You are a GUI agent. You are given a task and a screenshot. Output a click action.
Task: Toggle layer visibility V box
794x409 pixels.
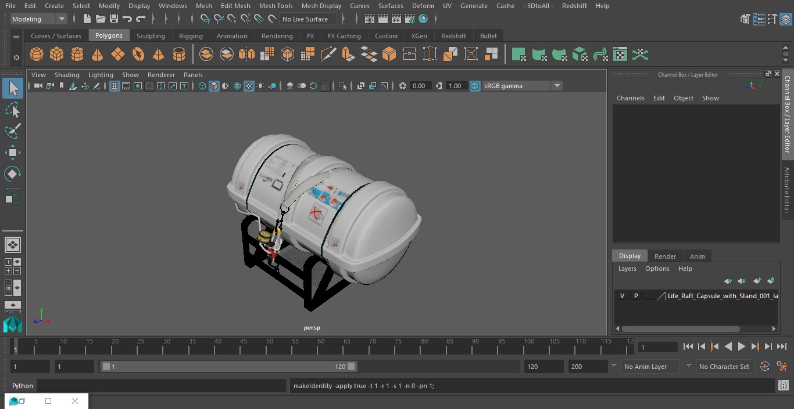[x=623, y=296]
